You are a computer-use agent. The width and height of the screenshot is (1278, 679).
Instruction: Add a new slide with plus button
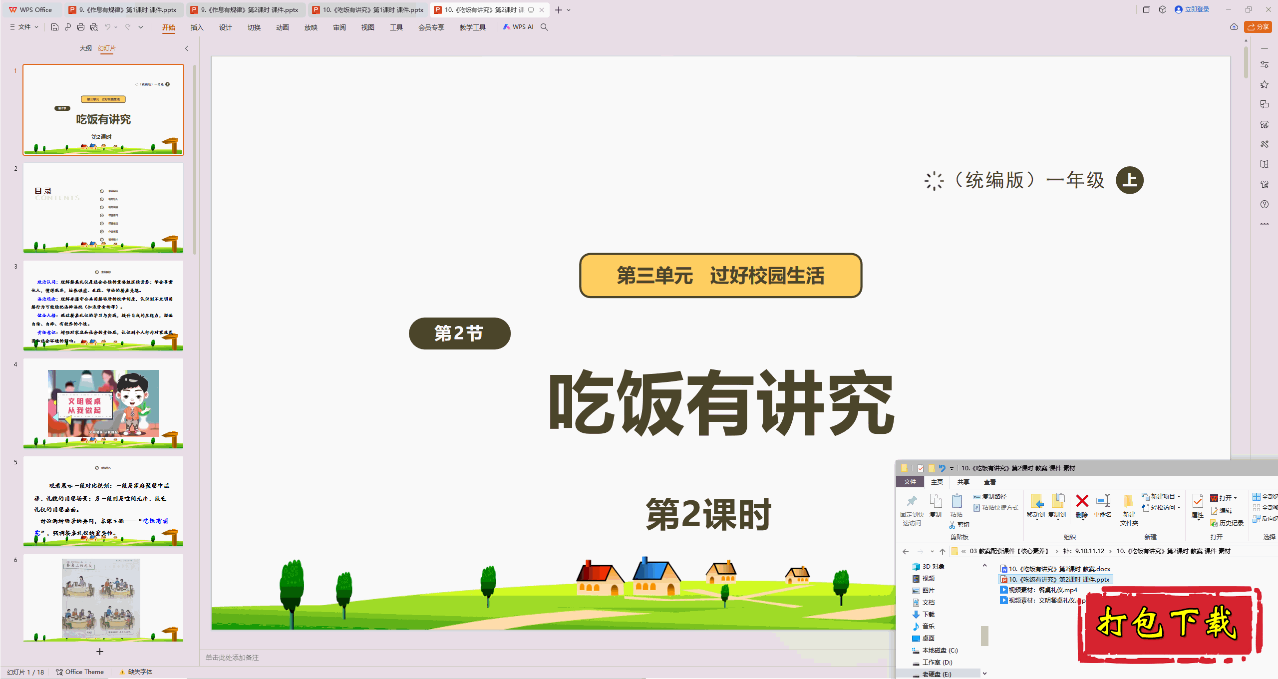pyautogui.click(x=100, y=652)
